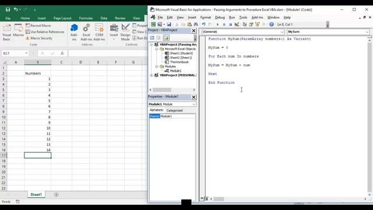The image size is (373, 210).
Task: Open the VBA File menu
Action: pos(160,17)
